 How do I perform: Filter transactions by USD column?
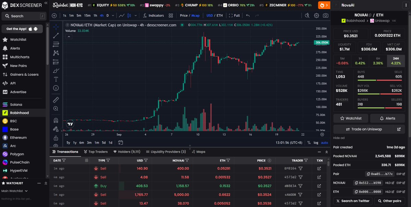[x=146, y=160]
